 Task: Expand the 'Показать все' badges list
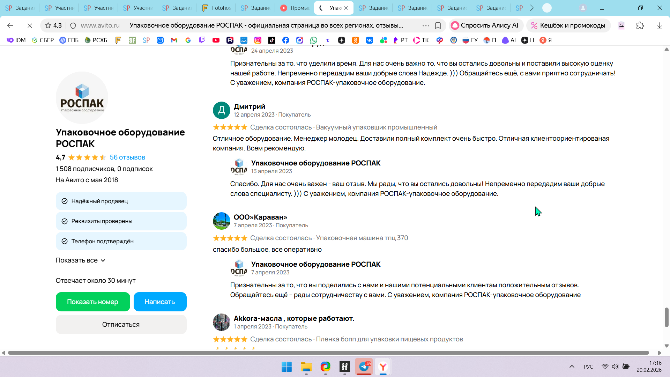pos(81,260)
